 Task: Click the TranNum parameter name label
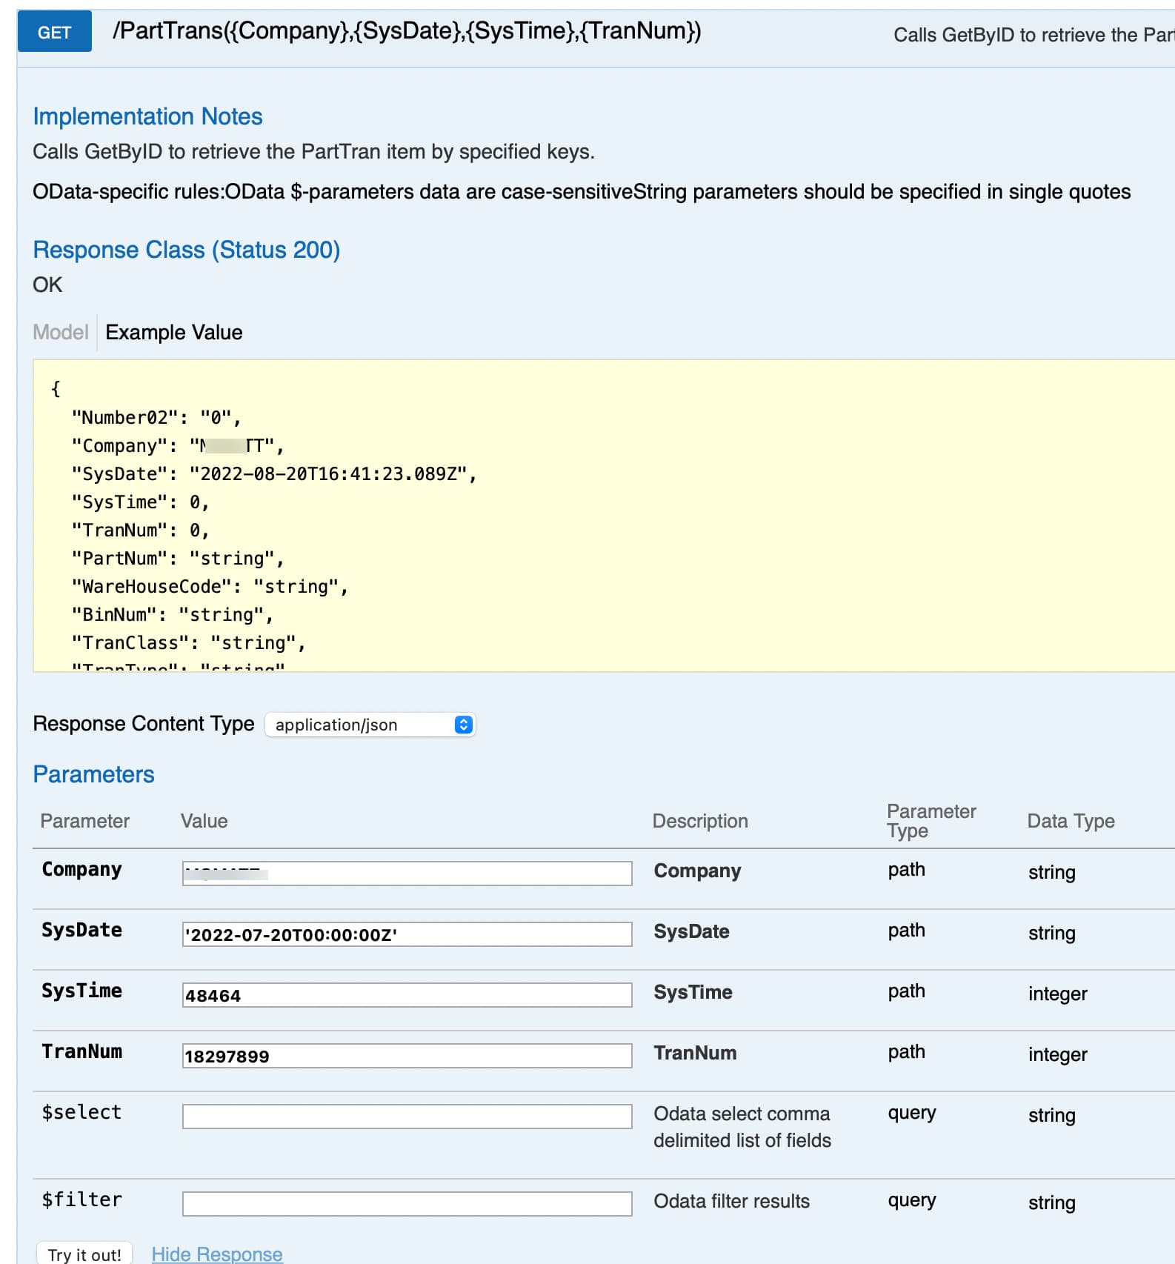click(81, 1052)
